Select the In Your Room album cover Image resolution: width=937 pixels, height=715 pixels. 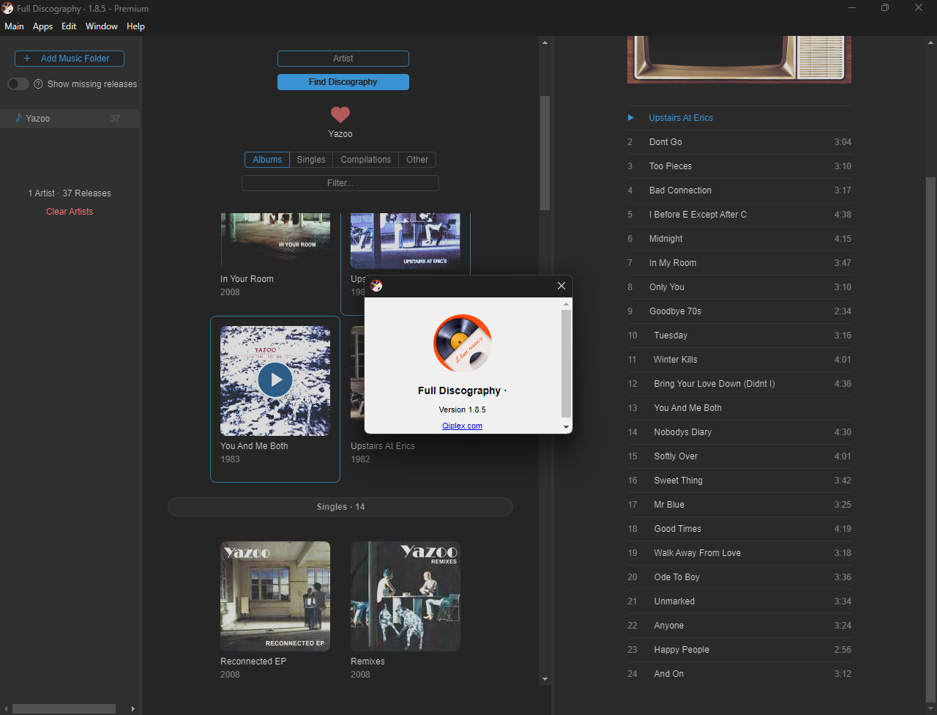[x=275, y=241]
